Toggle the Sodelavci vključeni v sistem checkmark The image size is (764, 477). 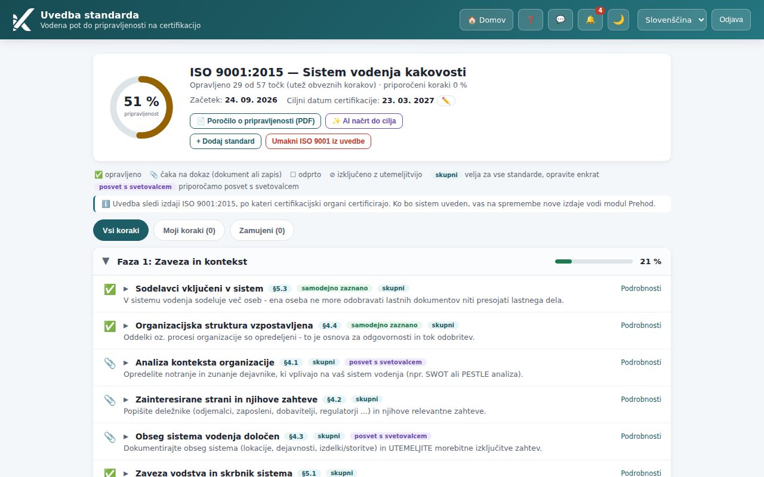point(110,289)
